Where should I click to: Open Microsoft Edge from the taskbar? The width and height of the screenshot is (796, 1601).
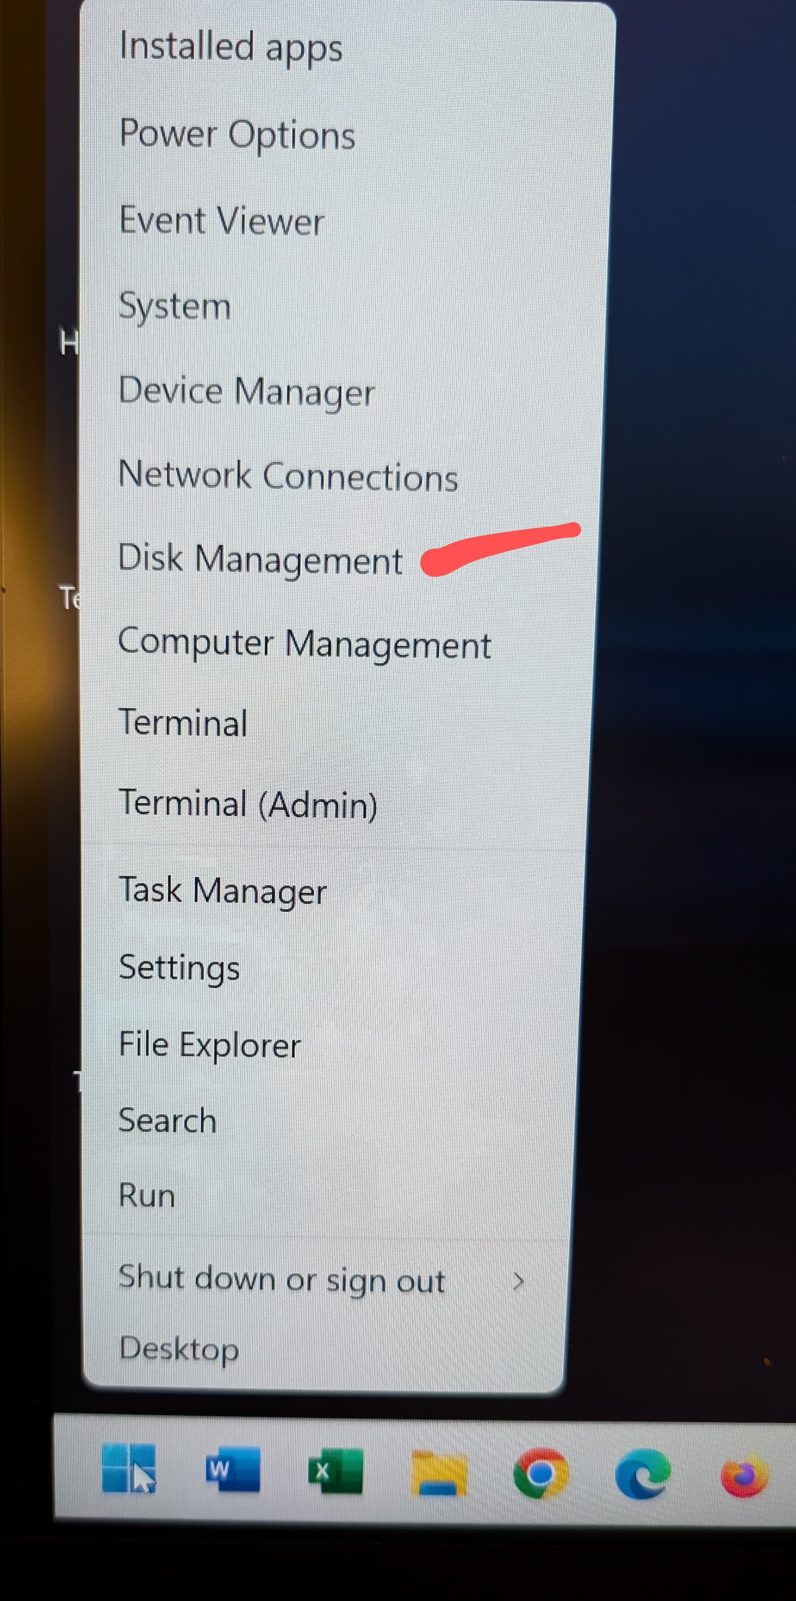click(x=643, y=1474)
